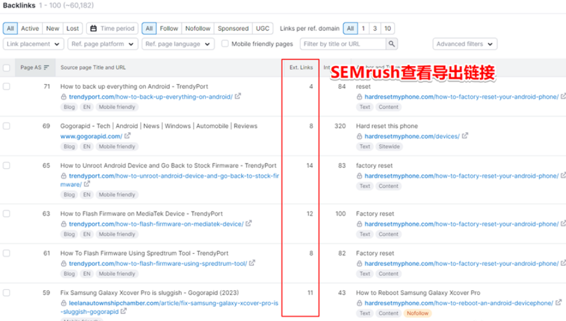Click lock icon beside trendyport back-up-everything URL
566x321 pixels.
(x=64, y=97)
